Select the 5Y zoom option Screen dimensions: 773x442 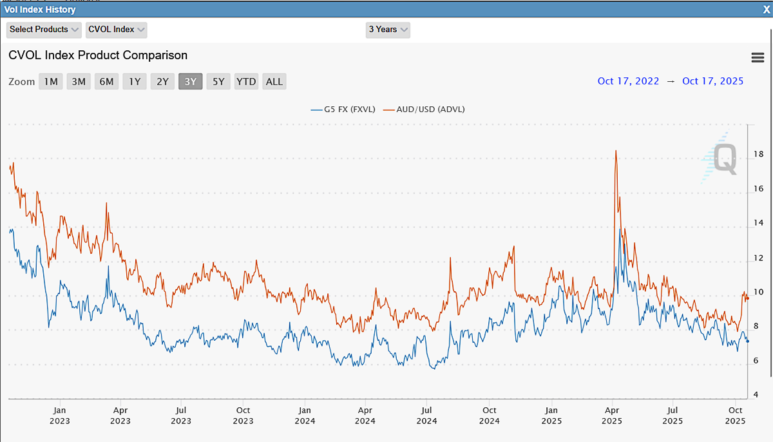218,81
